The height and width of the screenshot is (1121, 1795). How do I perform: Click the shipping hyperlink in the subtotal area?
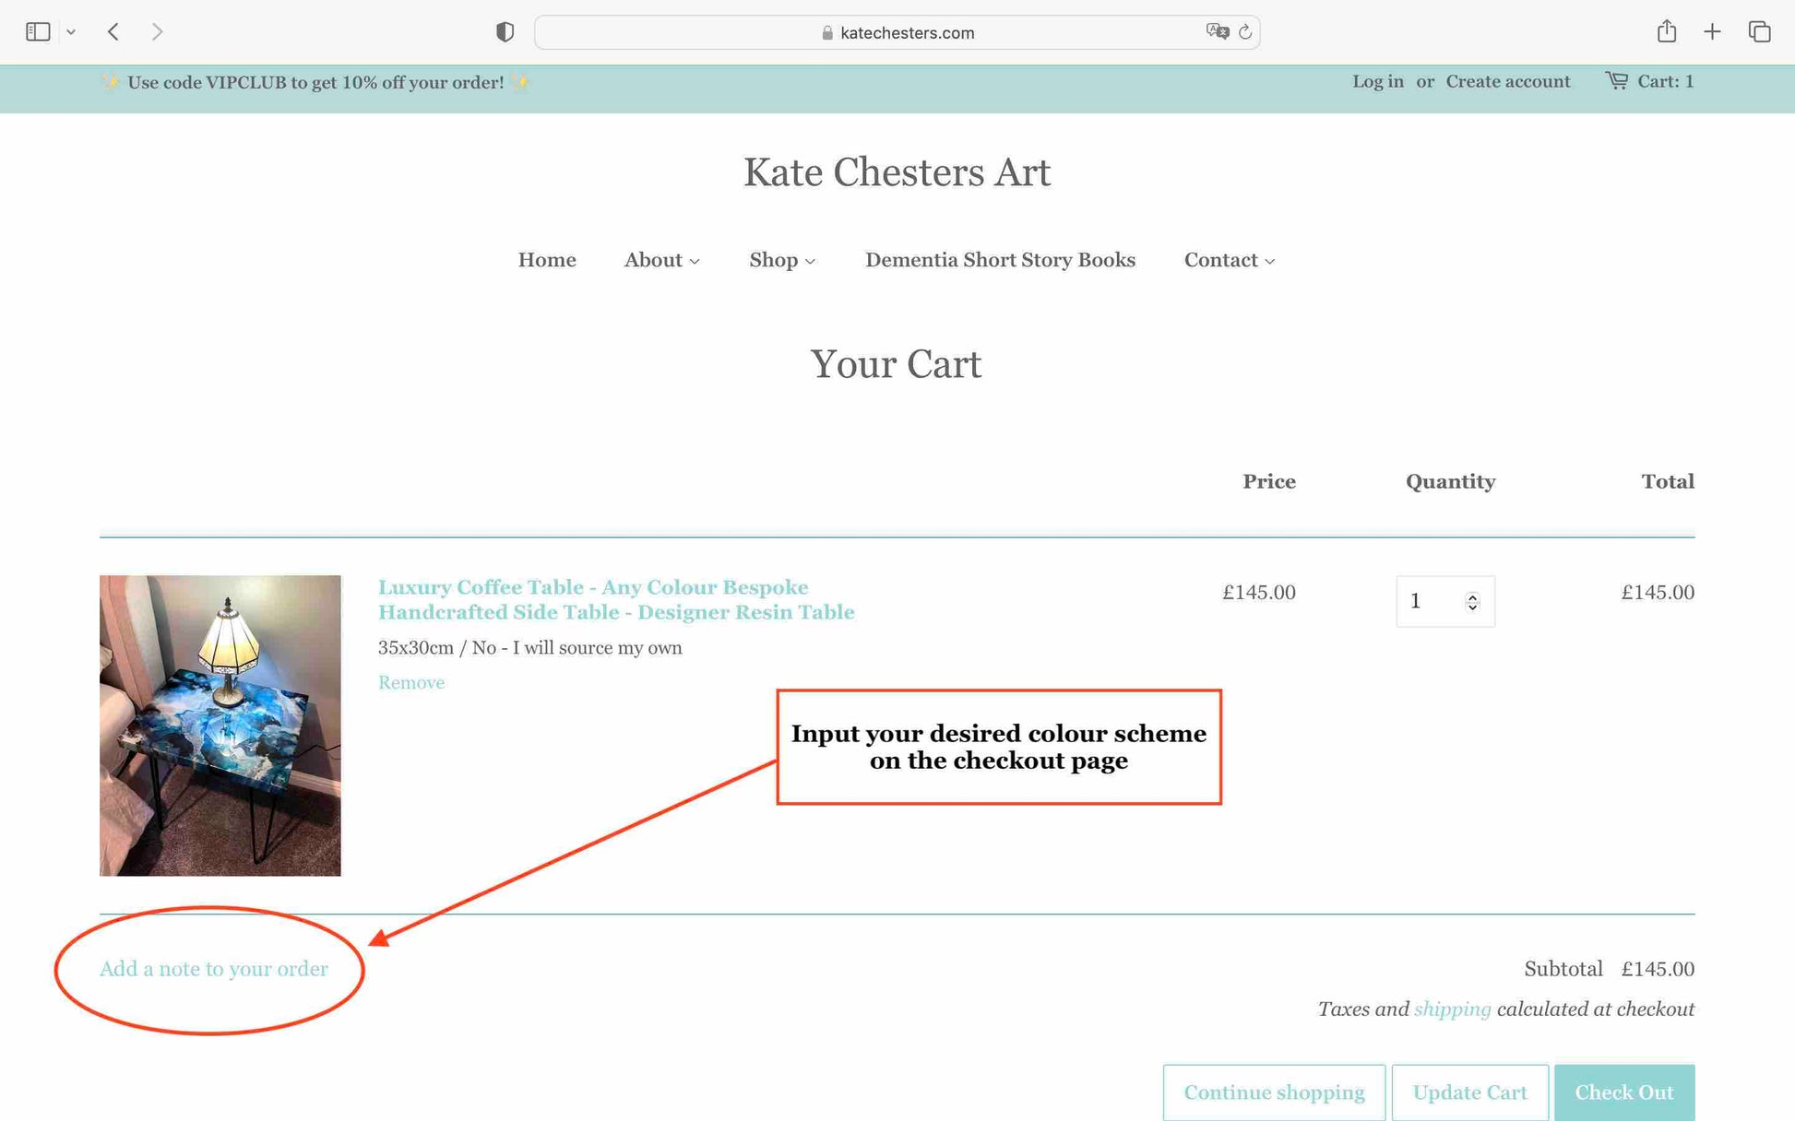(1451, 1010)
